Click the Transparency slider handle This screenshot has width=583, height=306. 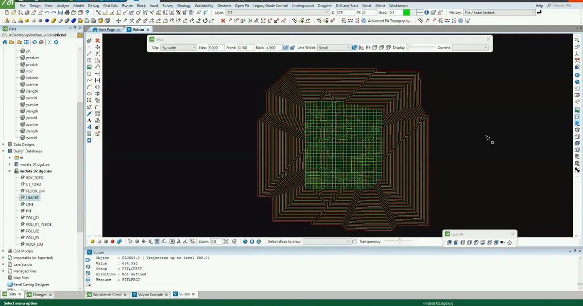pos(399,241)
